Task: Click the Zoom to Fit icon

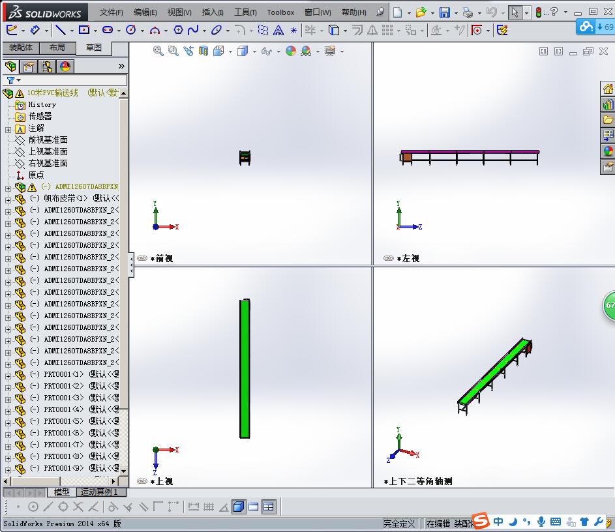Action: pyautogui.click(x=159, y=51)
